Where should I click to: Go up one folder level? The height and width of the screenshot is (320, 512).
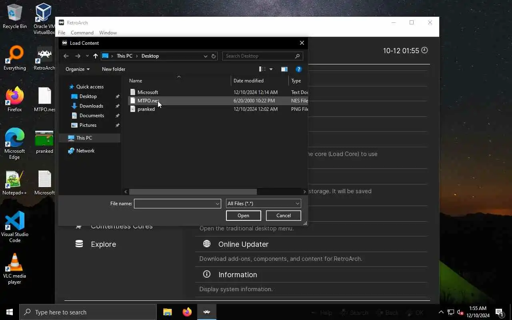95,56
